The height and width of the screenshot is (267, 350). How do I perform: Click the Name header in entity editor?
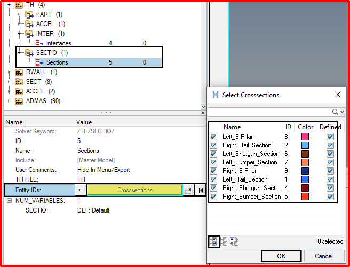tap(14, 122)
